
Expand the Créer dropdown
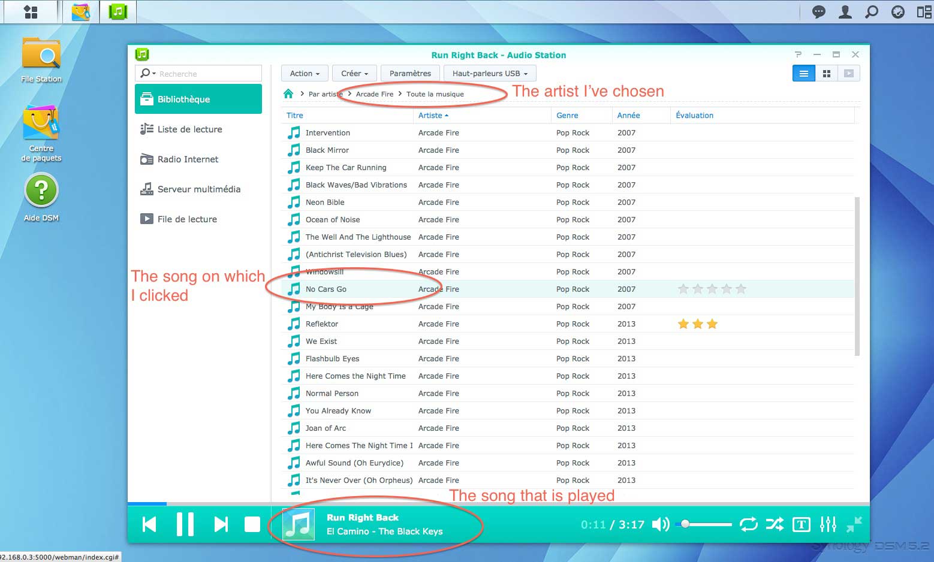click(x=354, y=73)
